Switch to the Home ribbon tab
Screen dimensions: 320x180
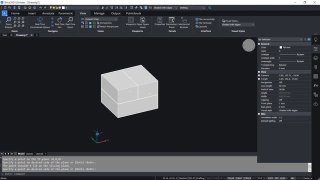(x=15, y=13)
